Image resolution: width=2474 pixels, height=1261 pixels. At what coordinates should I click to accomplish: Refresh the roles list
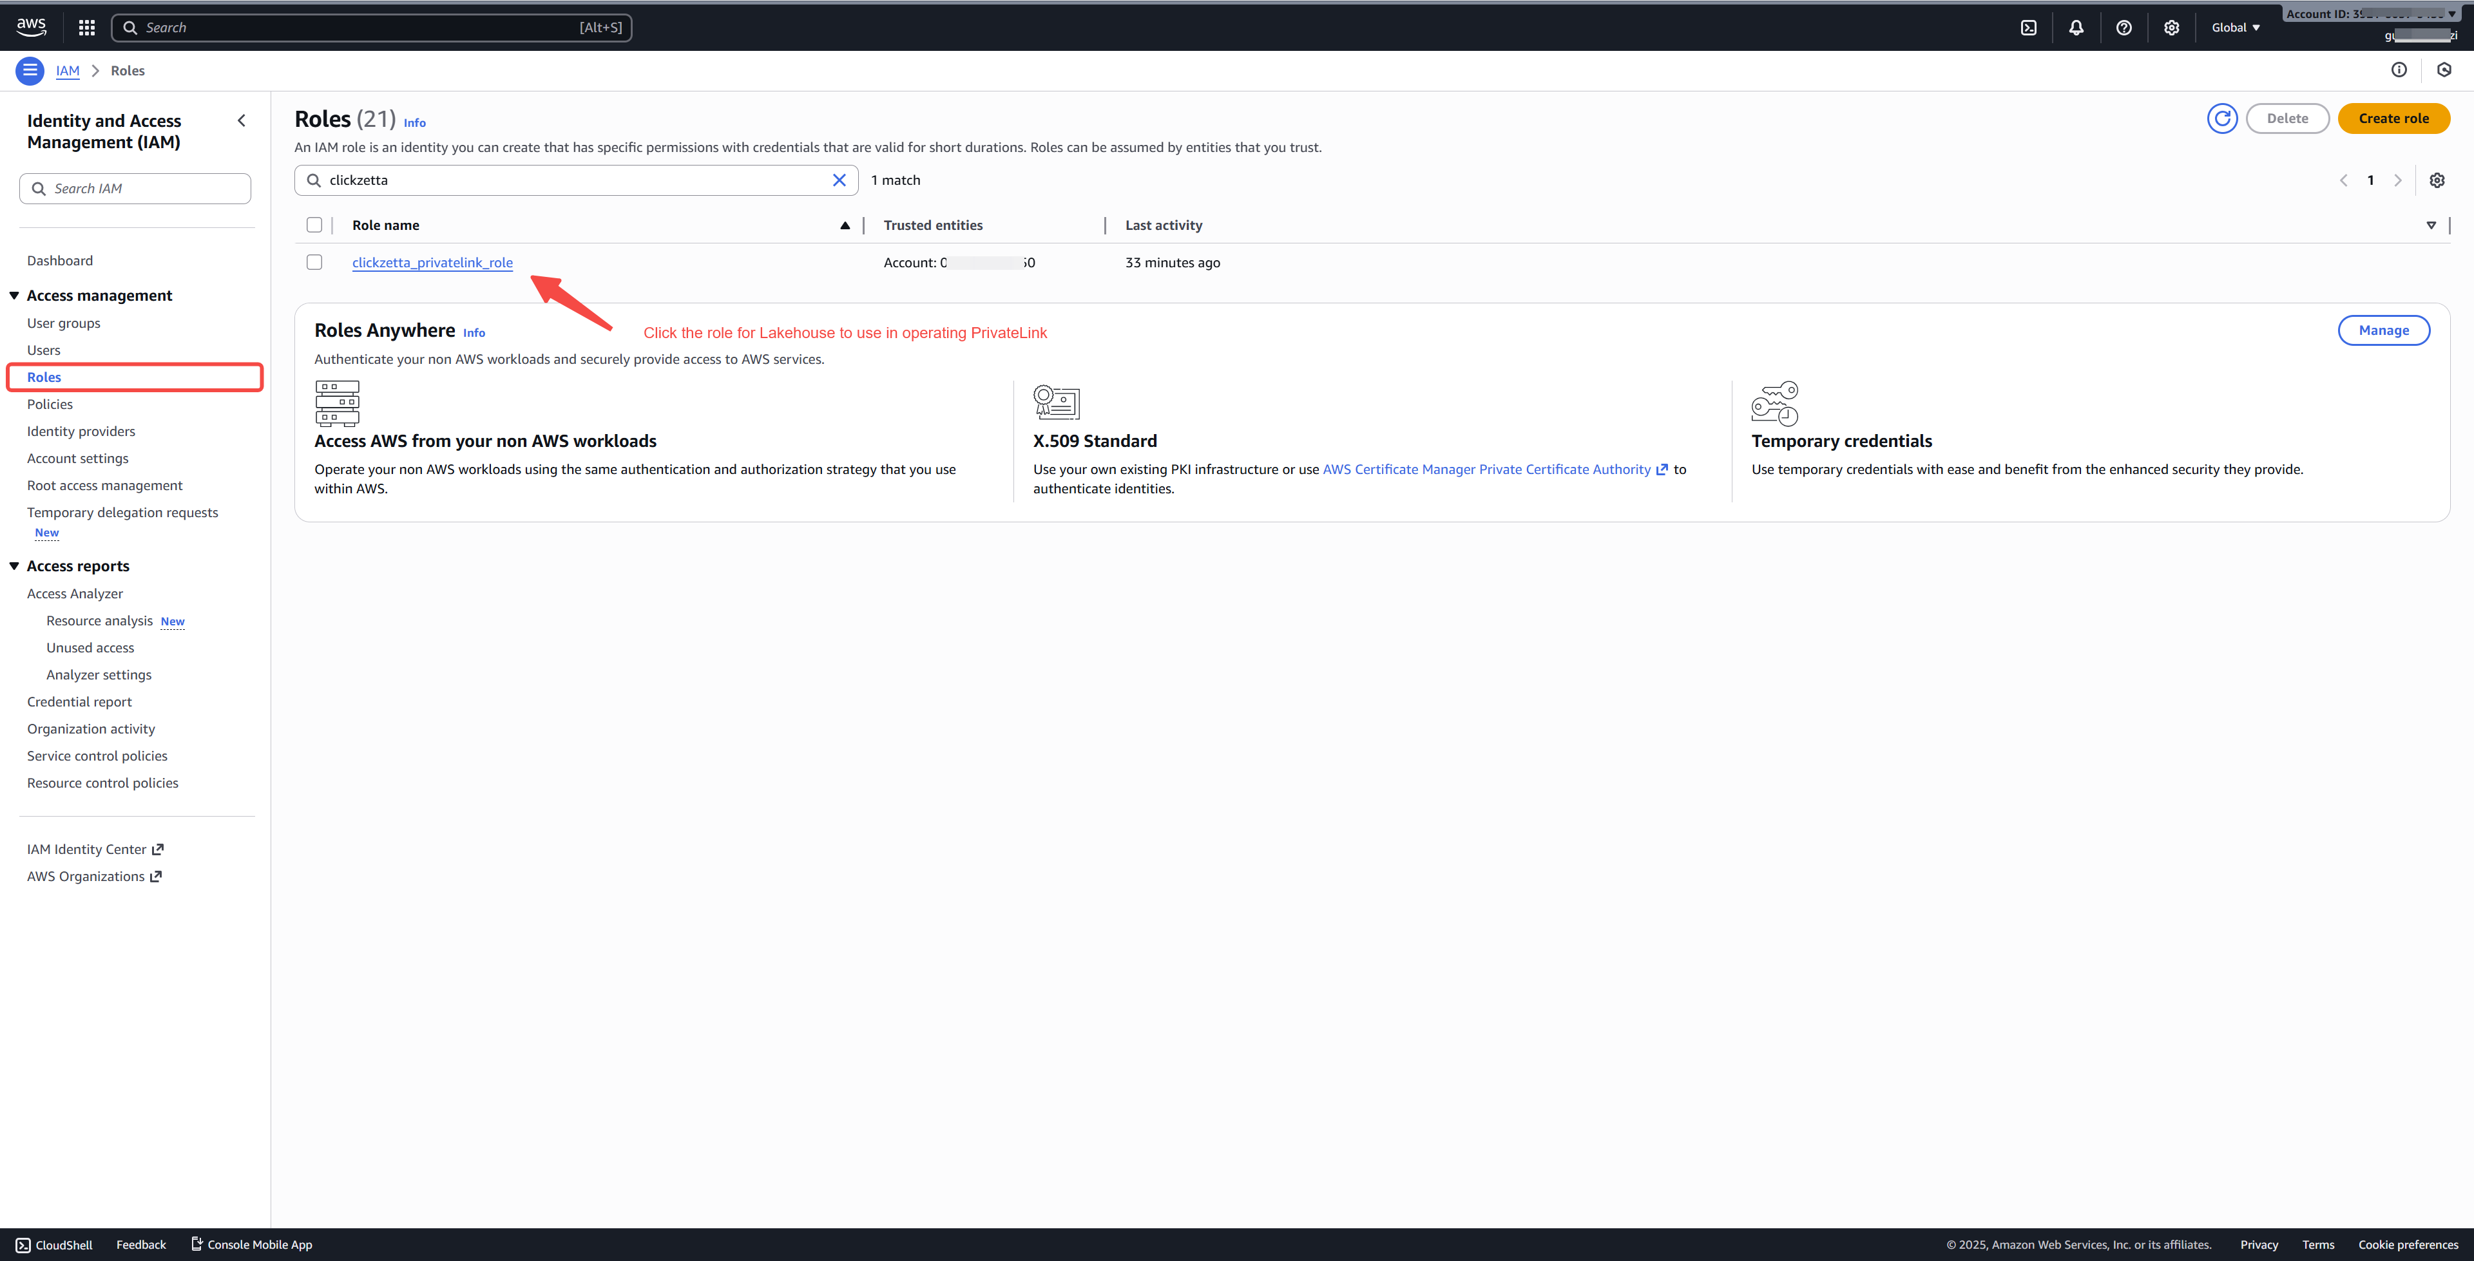(x=2221, y=118)
